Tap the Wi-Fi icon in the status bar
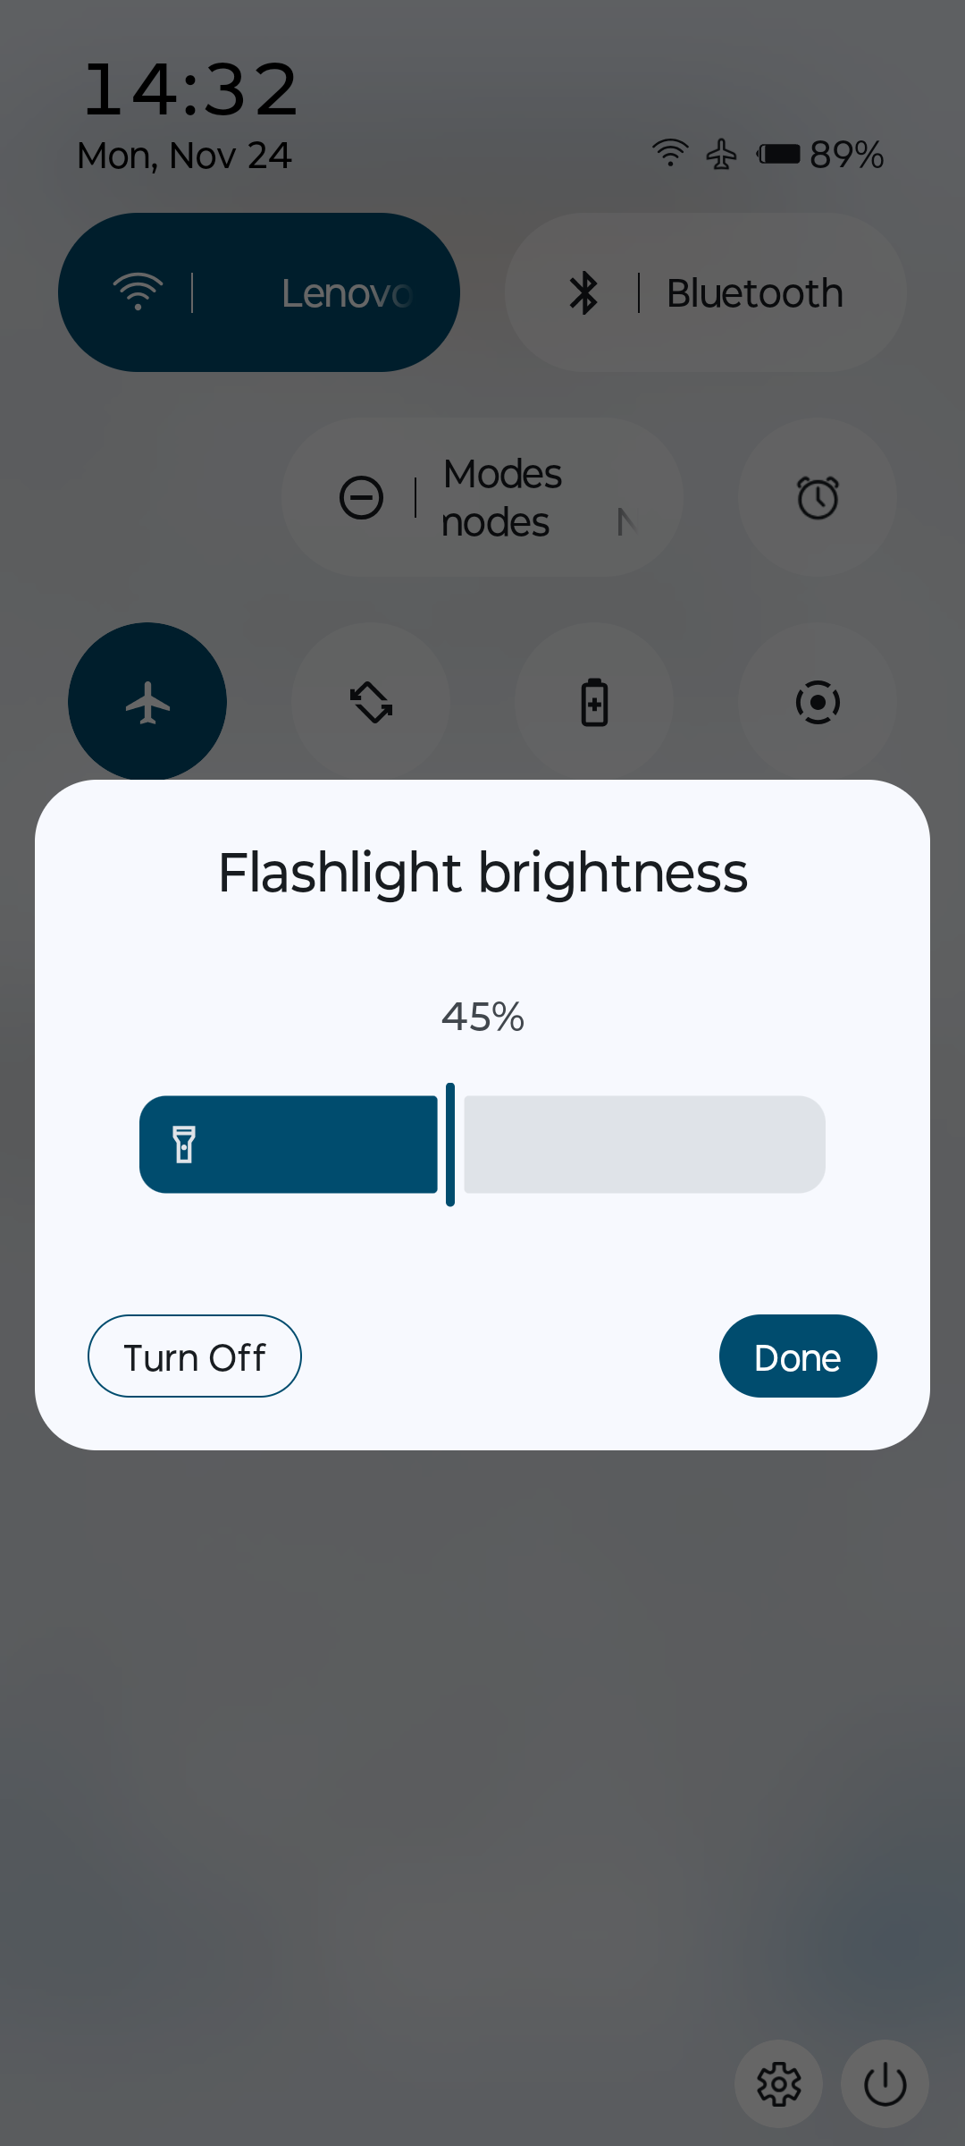The height and width of the screenshot is (2146, 965). click(669, 154)
